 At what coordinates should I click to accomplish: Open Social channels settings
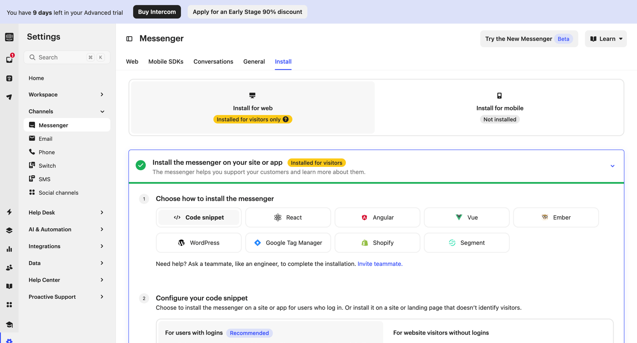click(x=67, y=193)
